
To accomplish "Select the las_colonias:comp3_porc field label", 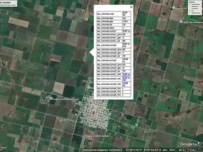I will point(110,65).
